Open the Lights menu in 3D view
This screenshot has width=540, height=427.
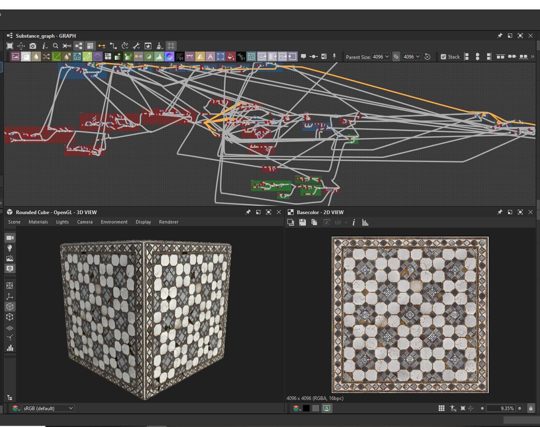pos(62,222)
